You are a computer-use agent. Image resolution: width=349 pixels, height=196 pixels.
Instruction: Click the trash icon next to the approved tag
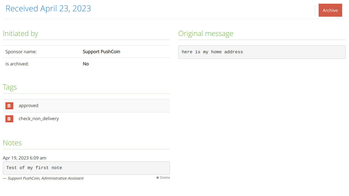coord(9,105)
